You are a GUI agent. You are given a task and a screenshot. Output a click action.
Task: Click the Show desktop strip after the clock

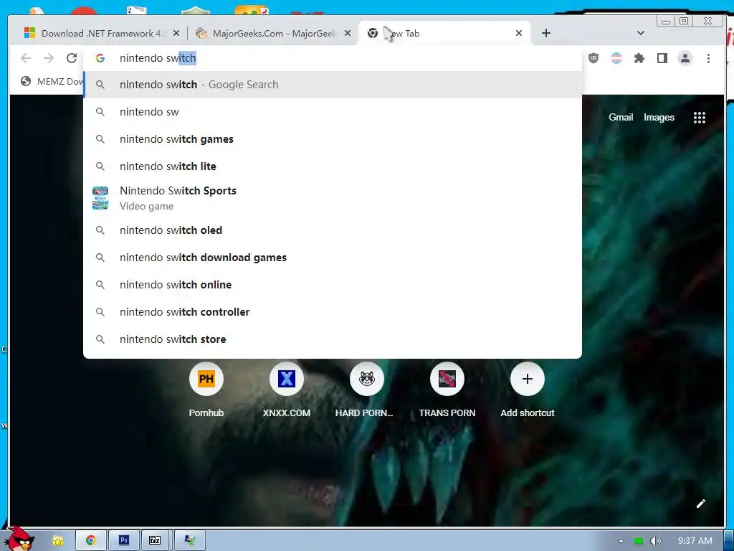coord(729,541)
